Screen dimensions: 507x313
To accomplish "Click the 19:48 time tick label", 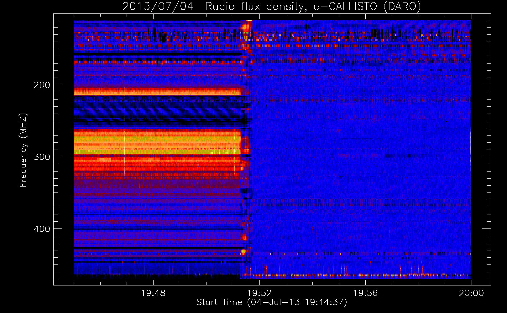I will (153, 293).
